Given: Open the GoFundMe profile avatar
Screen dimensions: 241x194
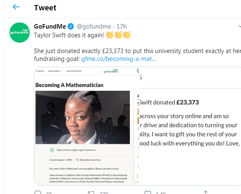Looking at the screenshot, I should [19, 32].
